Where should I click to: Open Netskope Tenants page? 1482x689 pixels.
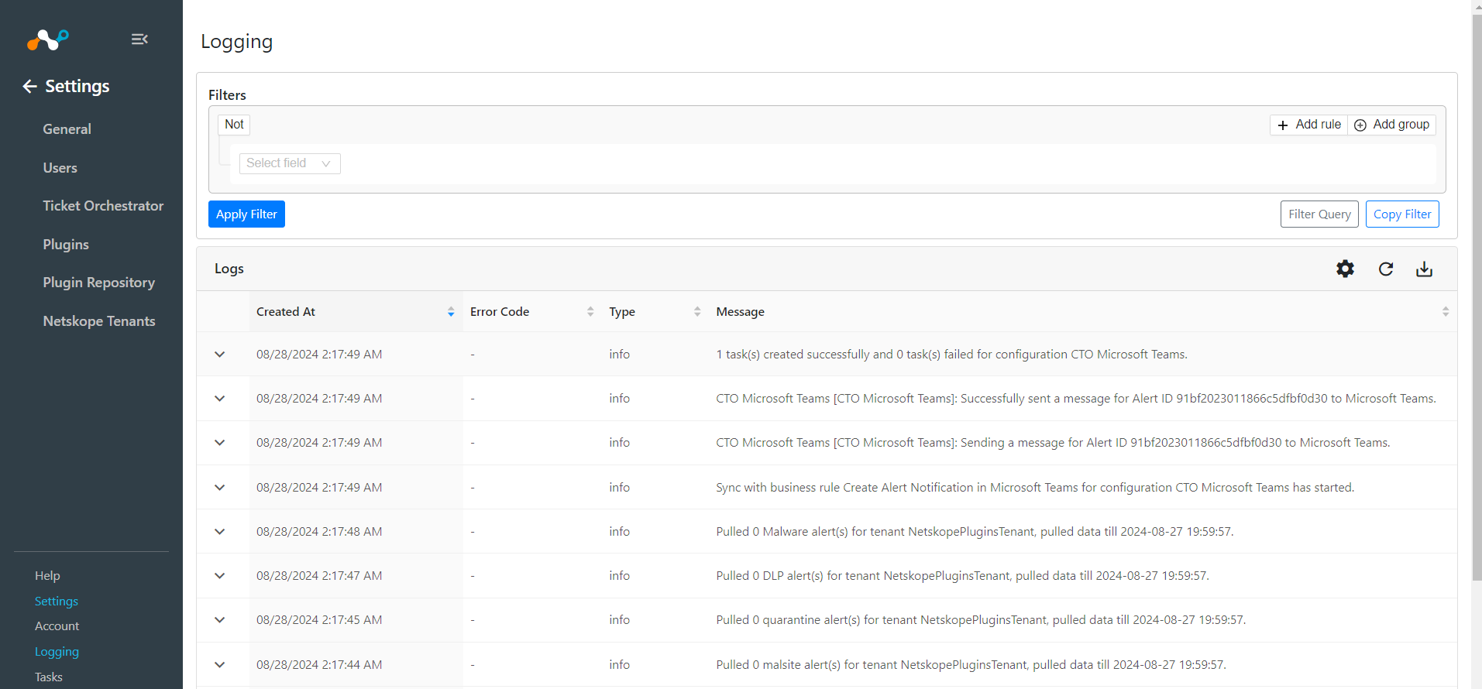[x=99, y=321]
